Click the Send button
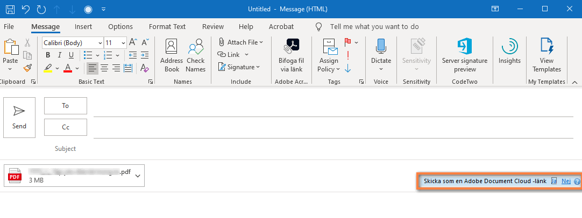 [19, 118]
